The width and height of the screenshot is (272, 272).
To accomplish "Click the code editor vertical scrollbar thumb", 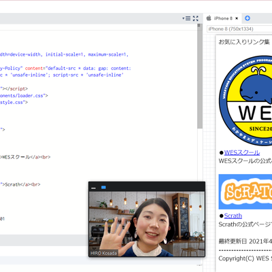I will [x=200, y=77].
